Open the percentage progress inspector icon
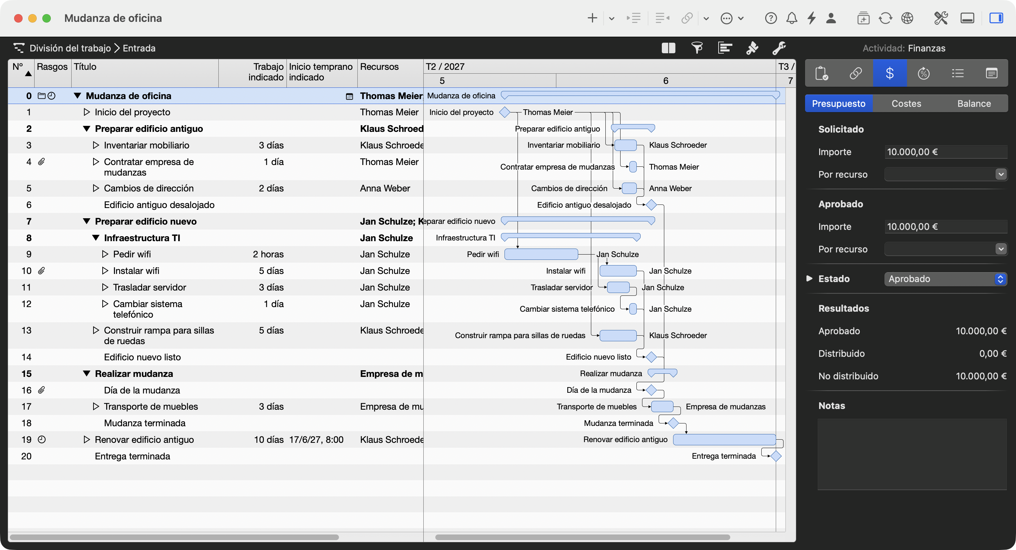The height and width of the screenshot is (550, 1016). [924, 73]
